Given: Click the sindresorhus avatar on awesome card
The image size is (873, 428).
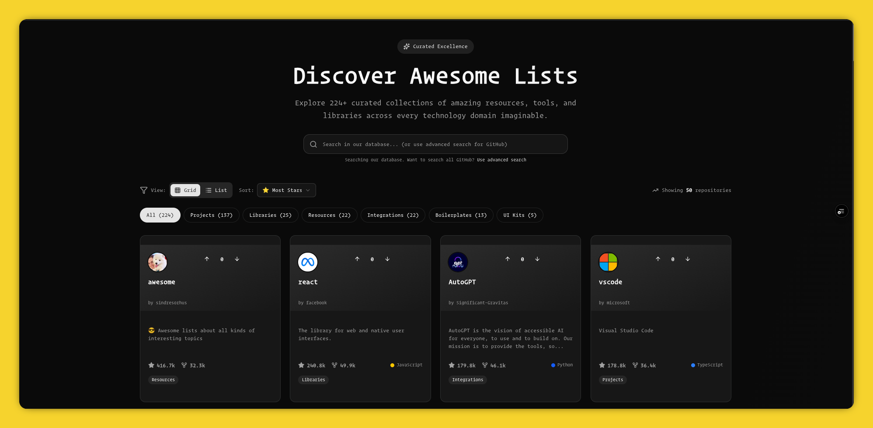Looking at the screenshot, I should point(157,262).
